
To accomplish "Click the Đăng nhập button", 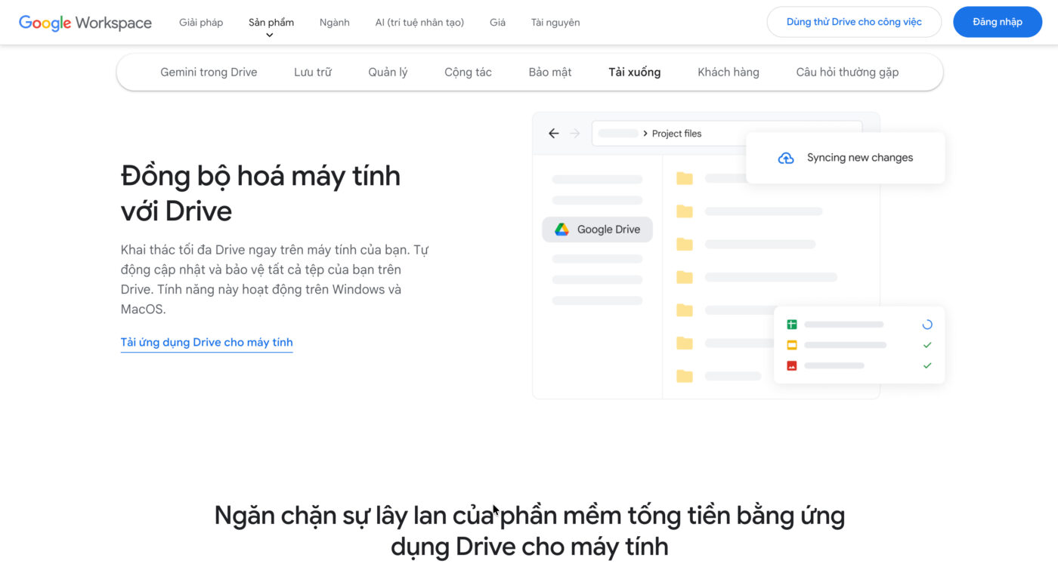I will click(x=998, y=22).
